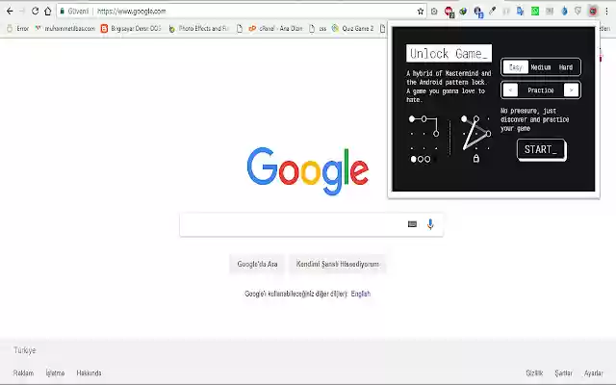This screenshot has width=616, height=385.
Task: Click the pattern lock example with padlock
Action: tap(475, 139)
